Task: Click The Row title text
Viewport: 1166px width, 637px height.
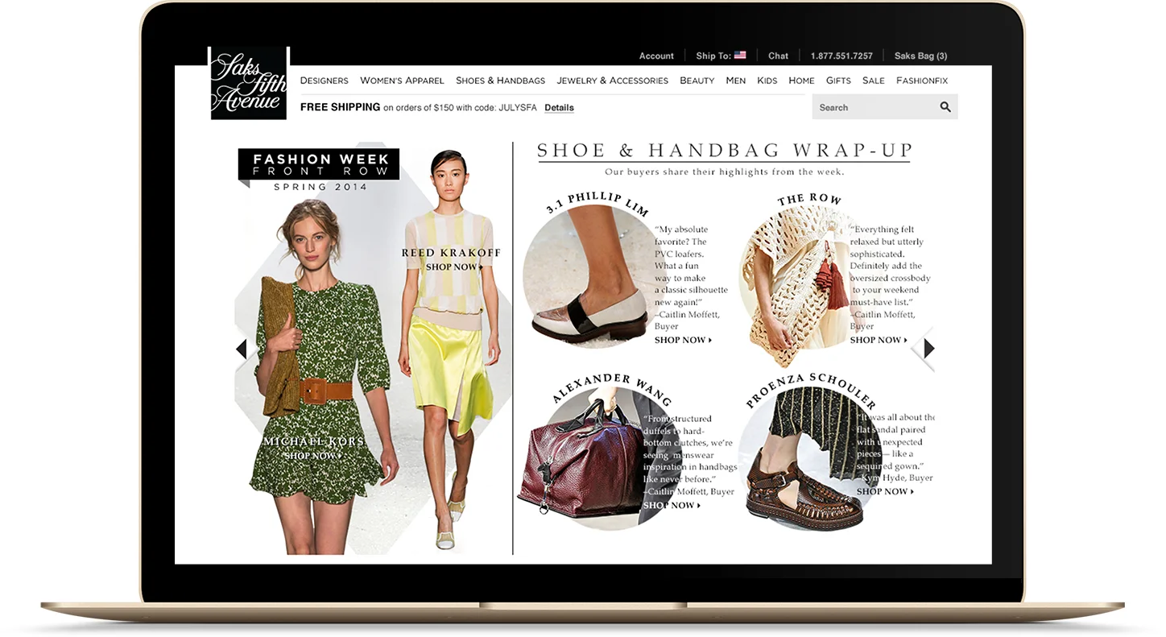Action: click(809, 200)
